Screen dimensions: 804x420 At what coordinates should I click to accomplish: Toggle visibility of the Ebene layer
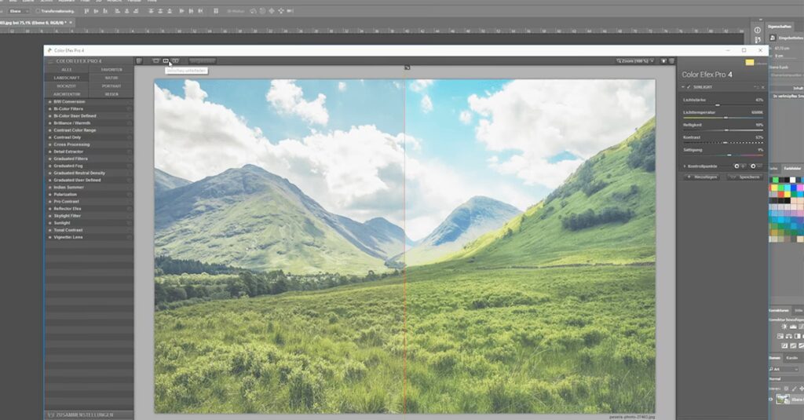(770, 399)
